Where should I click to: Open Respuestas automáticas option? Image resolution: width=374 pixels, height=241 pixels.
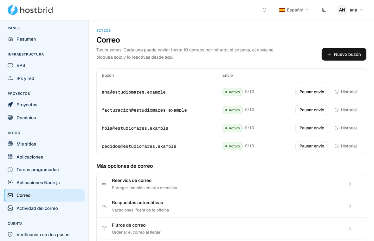click(x=231, y=206)
